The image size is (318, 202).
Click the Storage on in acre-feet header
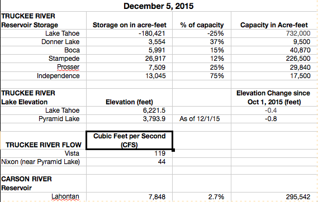pyautogui.click(x=130, y=25)
